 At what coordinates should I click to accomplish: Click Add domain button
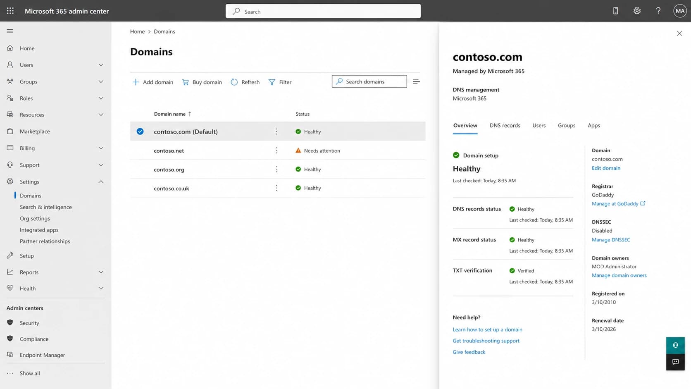coord(152,82)
